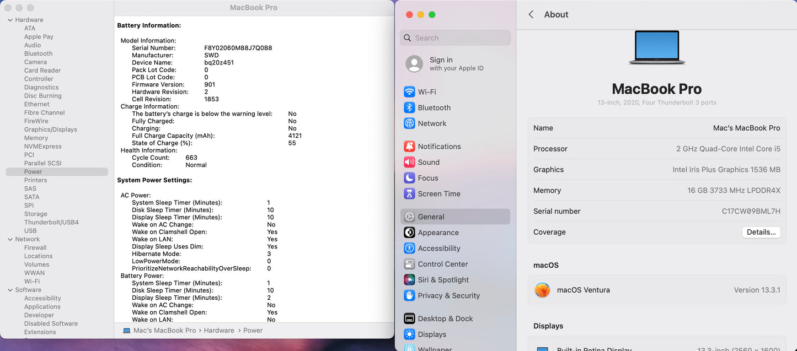Click the Notifications bell icon
The image size is (797, 351).
[x=409, y=147]
